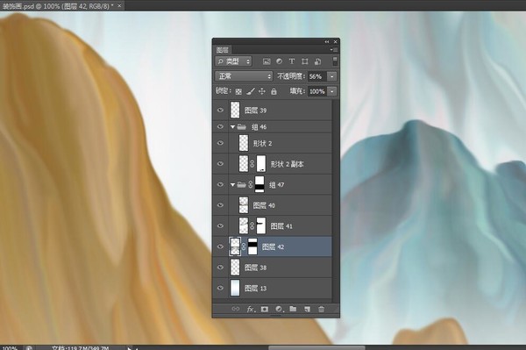
Task: Select the 图层 40 layer row
Action: tap(273, 205)
